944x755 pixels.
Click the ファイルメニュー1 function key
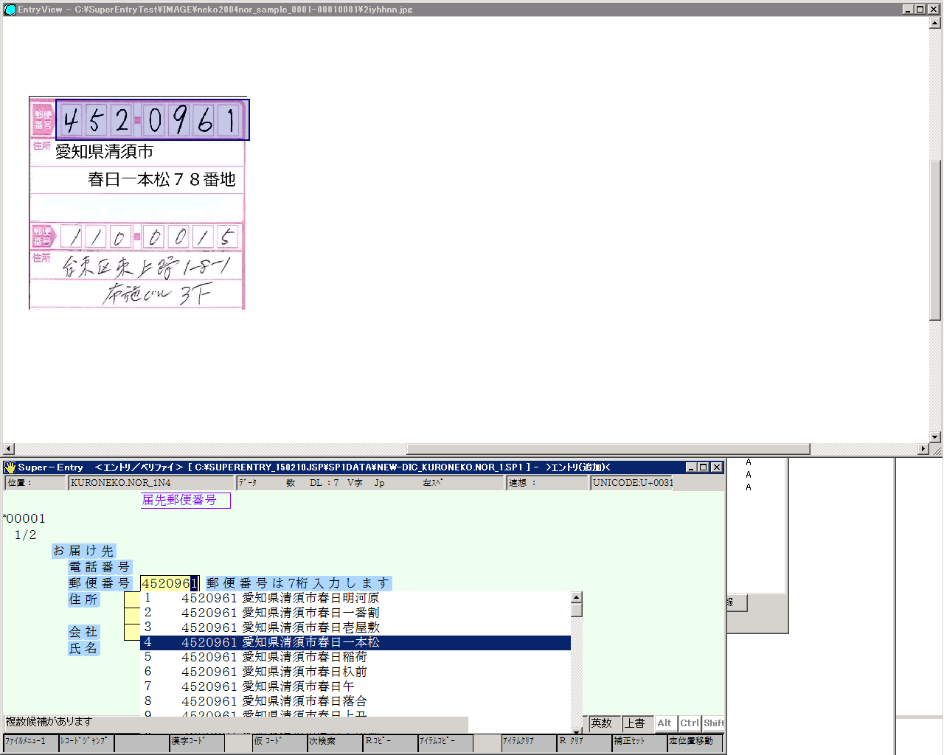point(29,742)
